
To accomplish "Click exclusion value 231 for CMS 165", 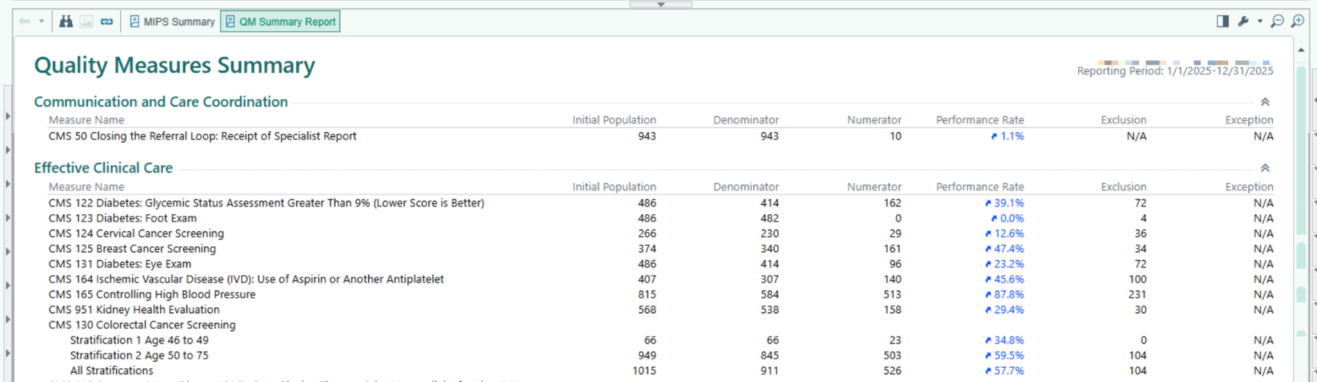I will click(1137, 295).
